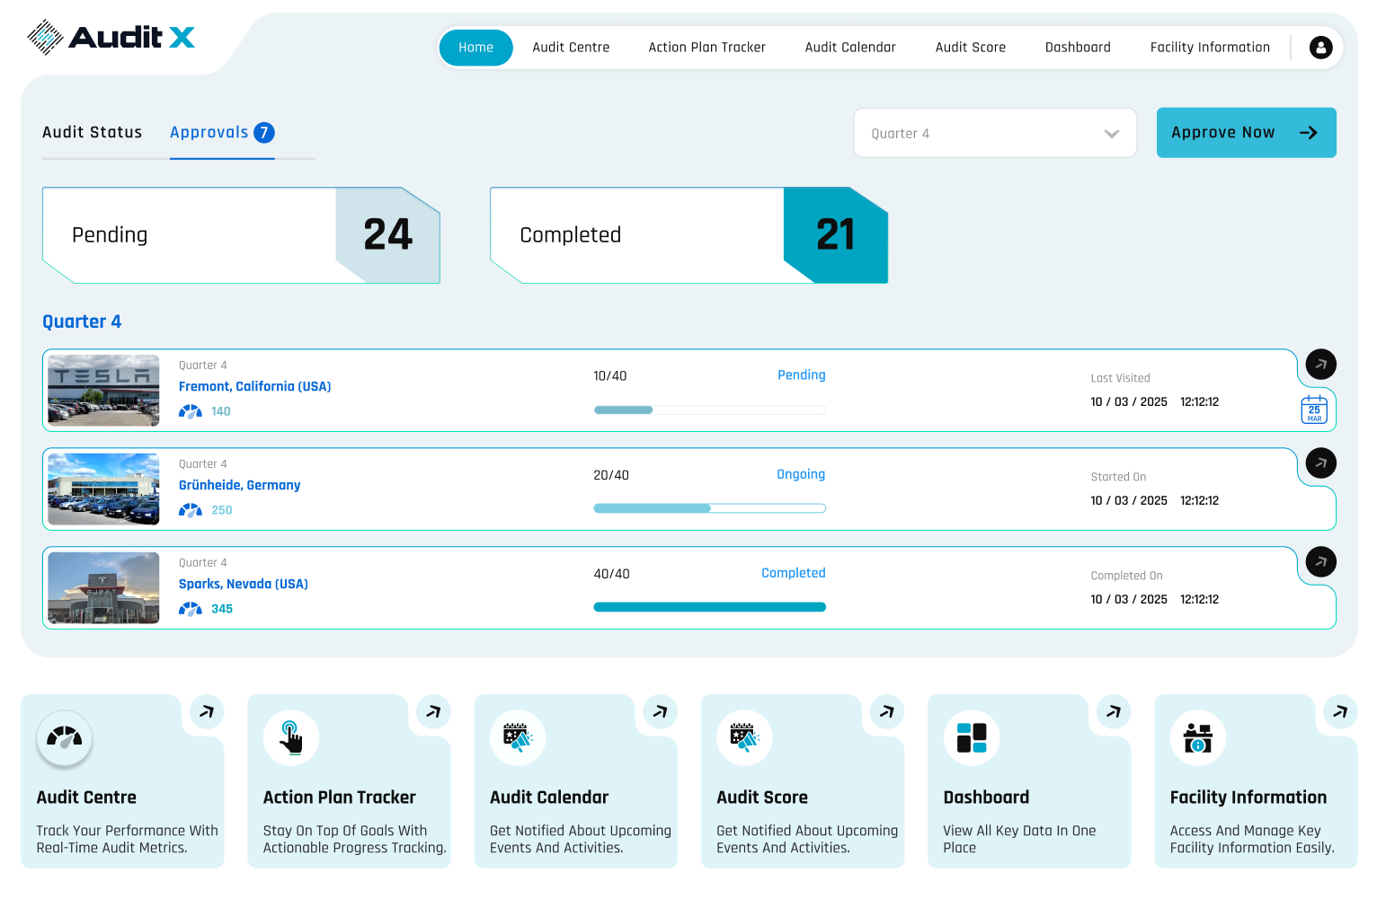The height and width of the screenshot is (899, 1377).
Task: Go to Audit Score in navigation bar
Action: tap(970, 48)
